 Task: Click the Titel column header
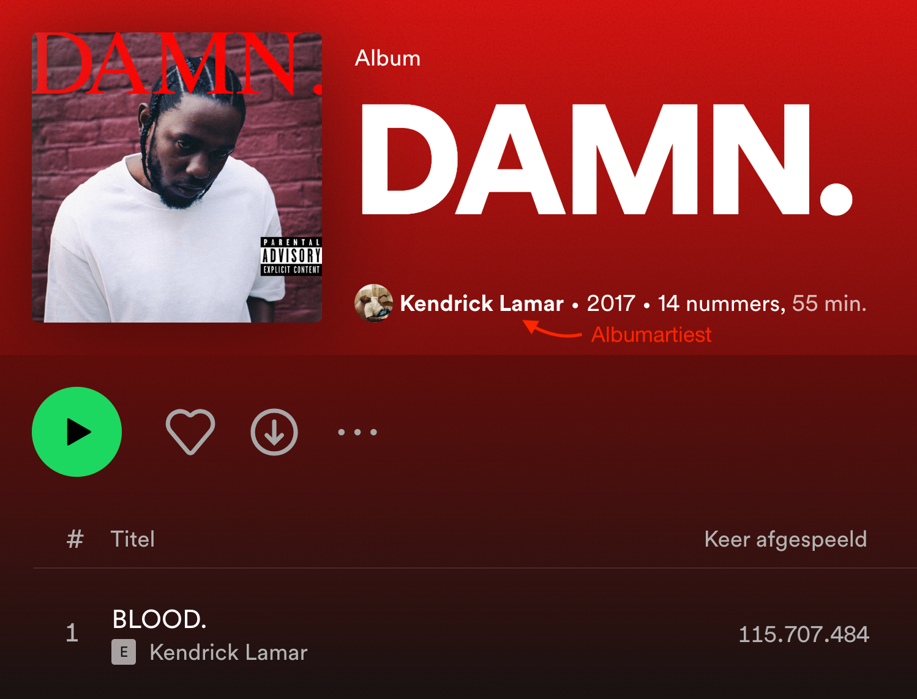click(132, 539)
